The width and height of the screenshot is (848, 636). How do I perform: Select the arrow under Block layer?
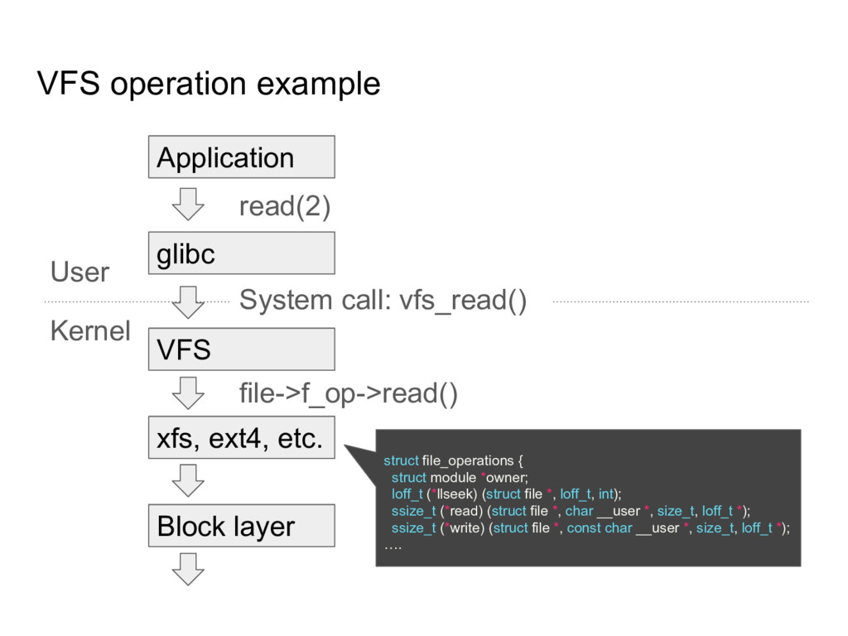[x=189, y=570]
